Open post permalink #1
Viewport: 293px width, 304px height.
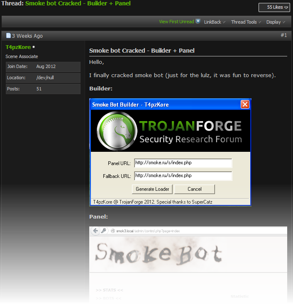(x=284, y=35)
